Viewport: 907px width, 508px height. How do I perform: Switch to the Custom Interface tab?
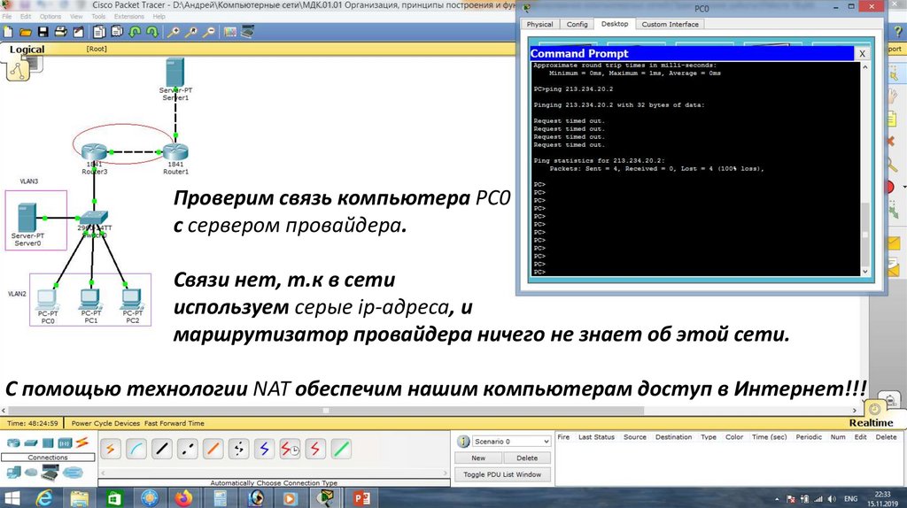(670, 24)
